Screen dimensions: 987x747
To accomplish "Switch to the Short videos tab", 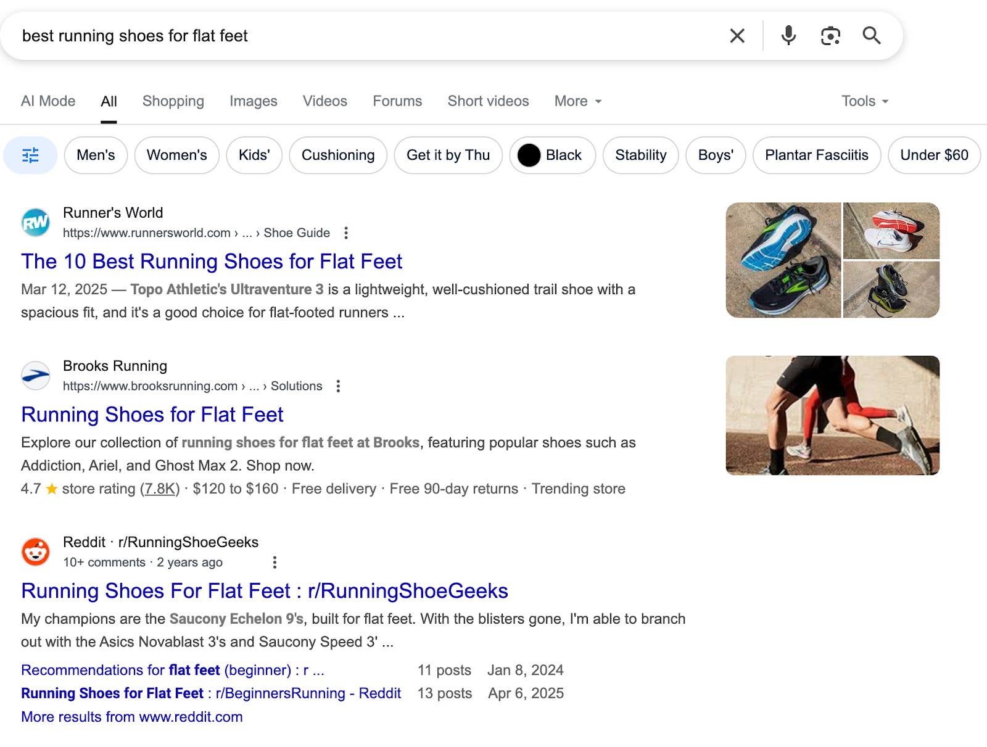I will (489, 101).
